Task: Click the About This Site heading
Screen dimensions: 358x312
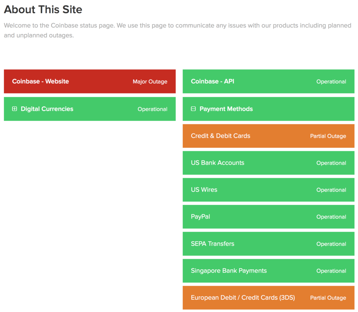Action: click(43, 9)
